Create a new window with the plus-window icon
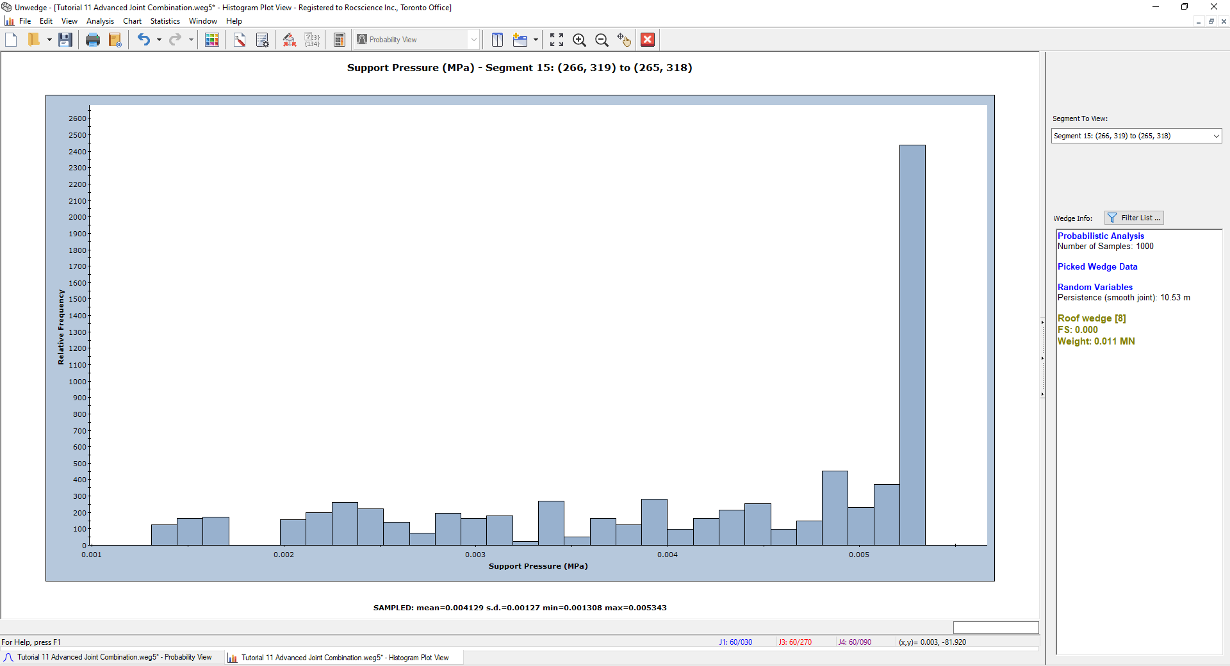Screen dimensions: 1230x666 pyautogui.click(x=520, y=40)
